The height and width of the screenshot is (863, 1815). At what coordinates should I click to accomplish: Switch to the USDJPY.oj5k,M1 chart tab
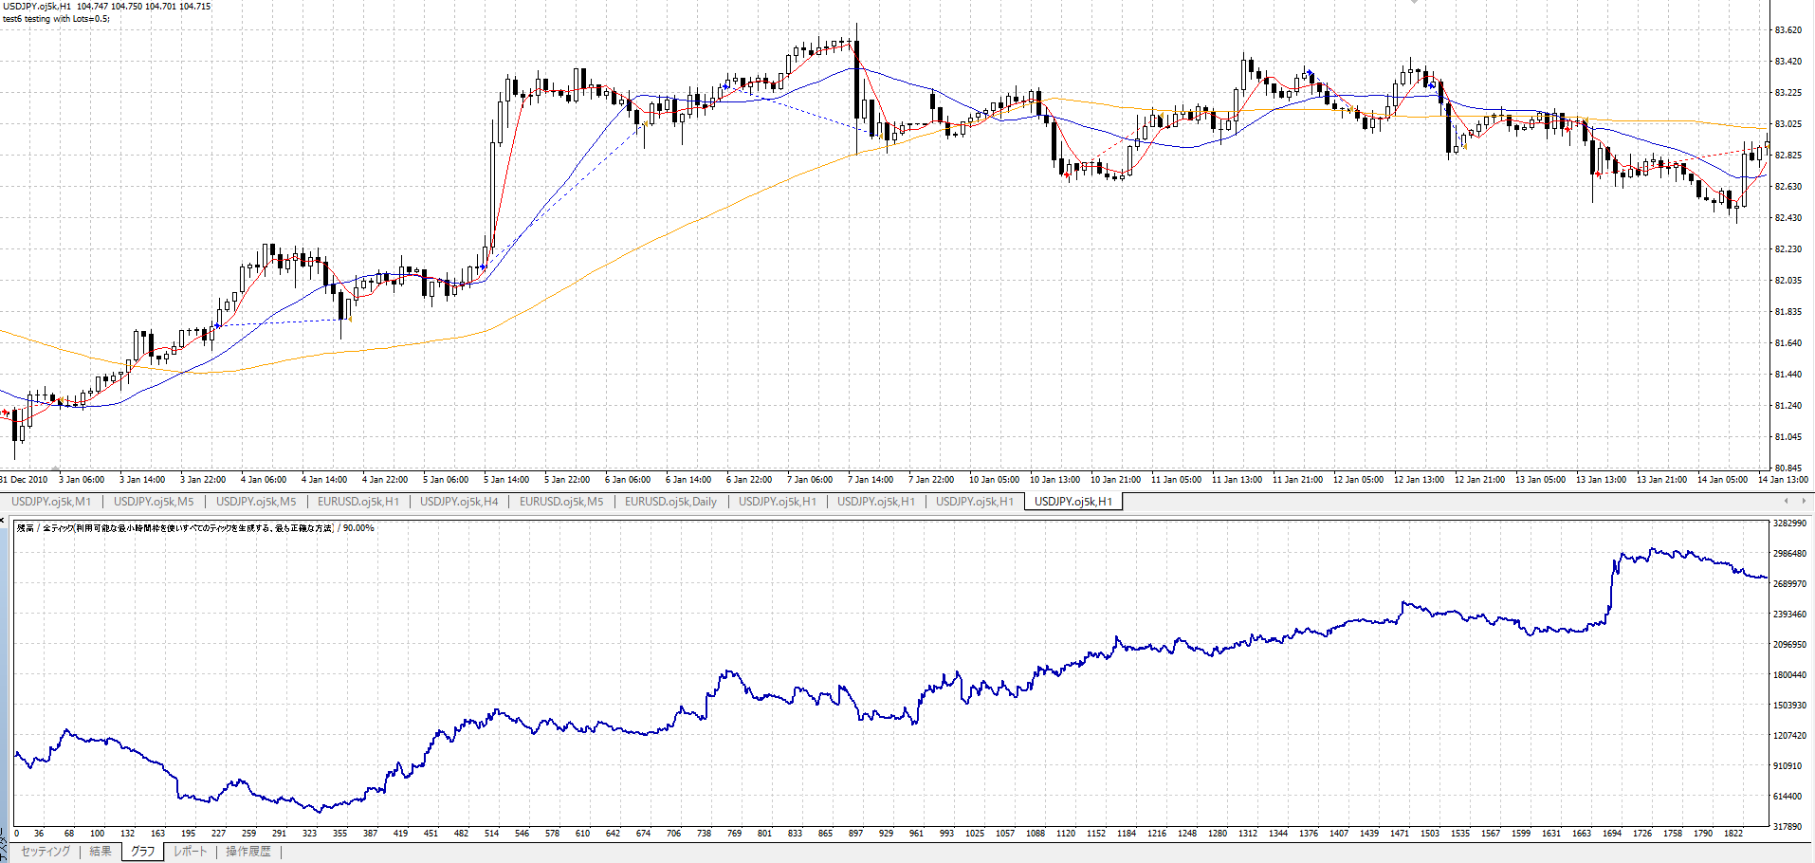51,502
